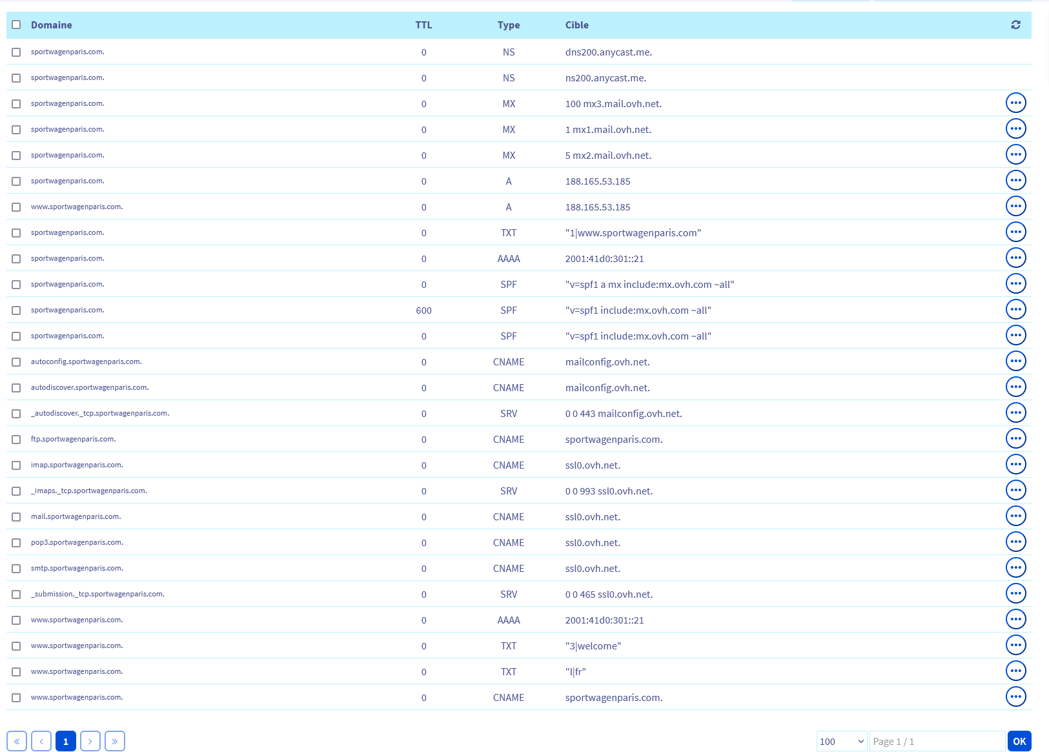Open actions menu for "3|welcome" TXT record
Image resolution: width=1049 pixels, height=752 pixels.
coord(1015,645)
